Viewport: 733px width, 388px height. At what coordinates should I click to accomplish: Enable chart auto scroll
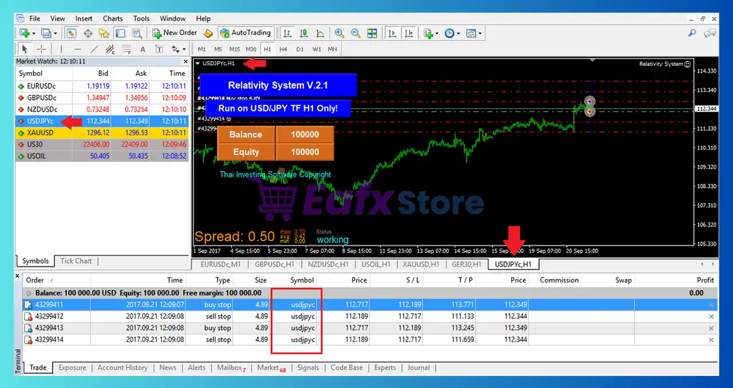coord(393,33)
